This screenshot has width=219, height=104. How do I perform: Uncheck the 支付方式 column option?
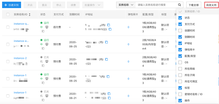[x=180, y=24]
